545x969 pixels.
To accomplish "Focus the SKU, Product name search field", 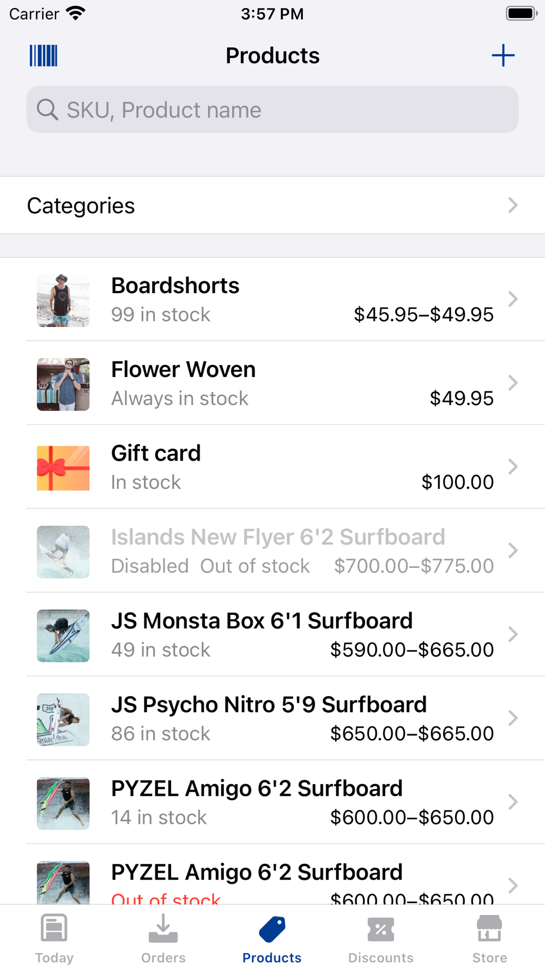I will (x=272, y=110).
